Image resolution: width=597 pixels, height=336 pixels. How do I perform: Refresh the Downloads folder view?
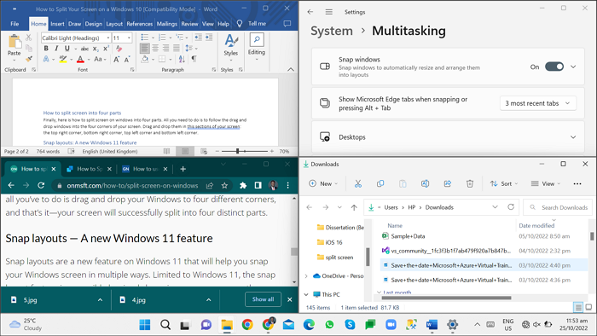(511, 207)
